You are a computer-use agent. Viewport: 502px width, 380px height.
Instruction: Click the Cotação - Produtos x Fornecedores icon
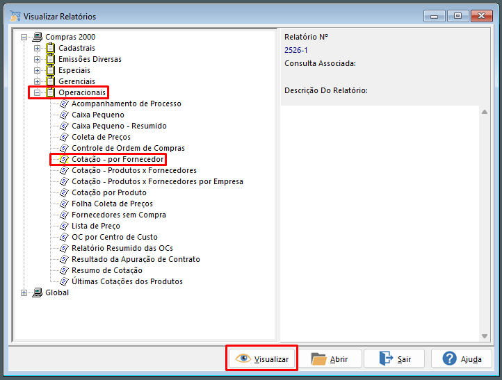(64, 170)
